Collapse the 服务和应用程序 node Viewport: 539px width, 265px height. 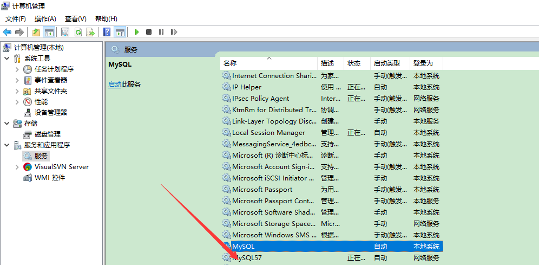coord(7,145)
